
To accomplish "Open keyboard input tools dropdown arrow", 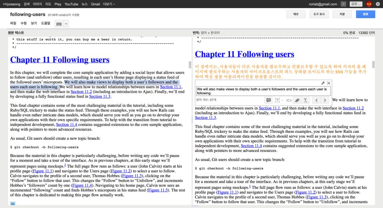I will [x=66, y=24].
